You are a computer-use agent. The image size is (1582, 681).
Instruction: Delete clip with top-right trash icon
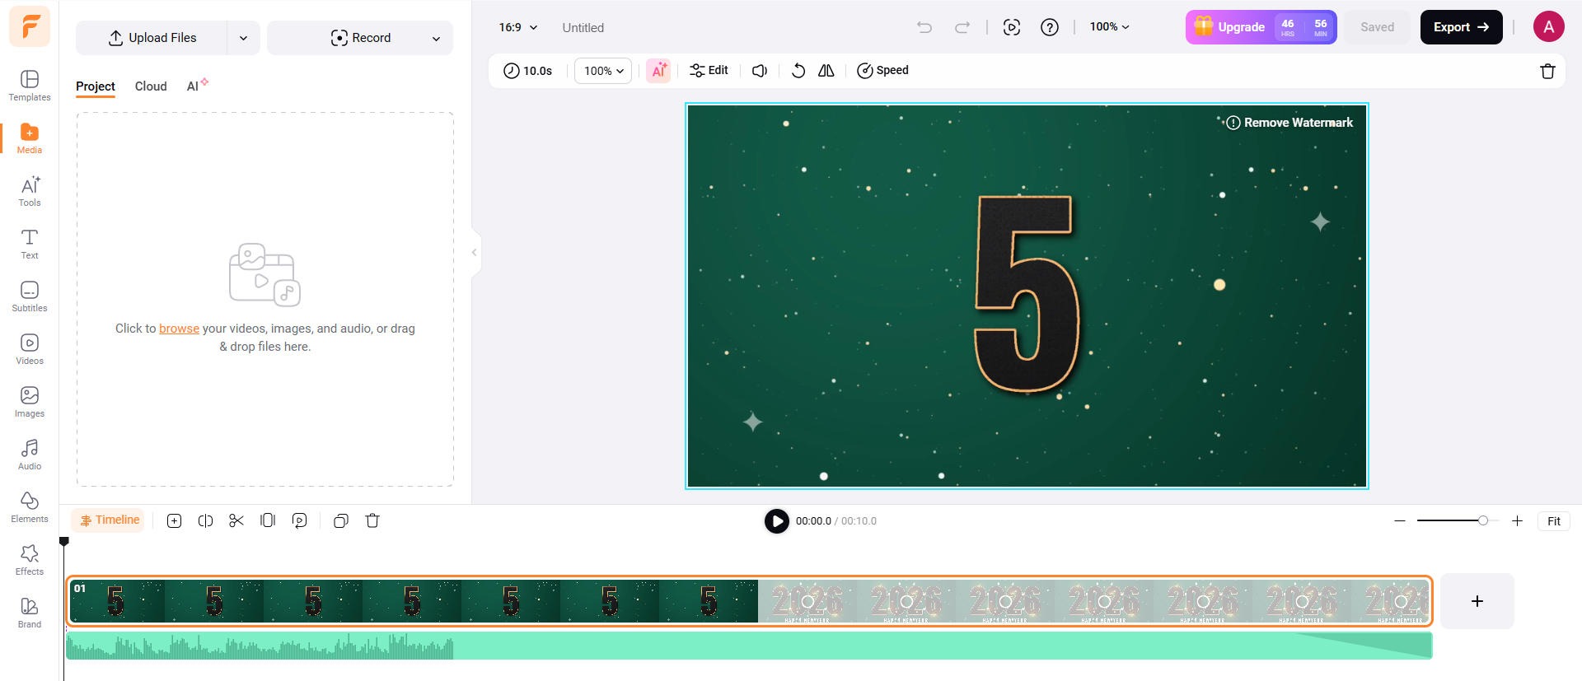[x=1547, y=71]
